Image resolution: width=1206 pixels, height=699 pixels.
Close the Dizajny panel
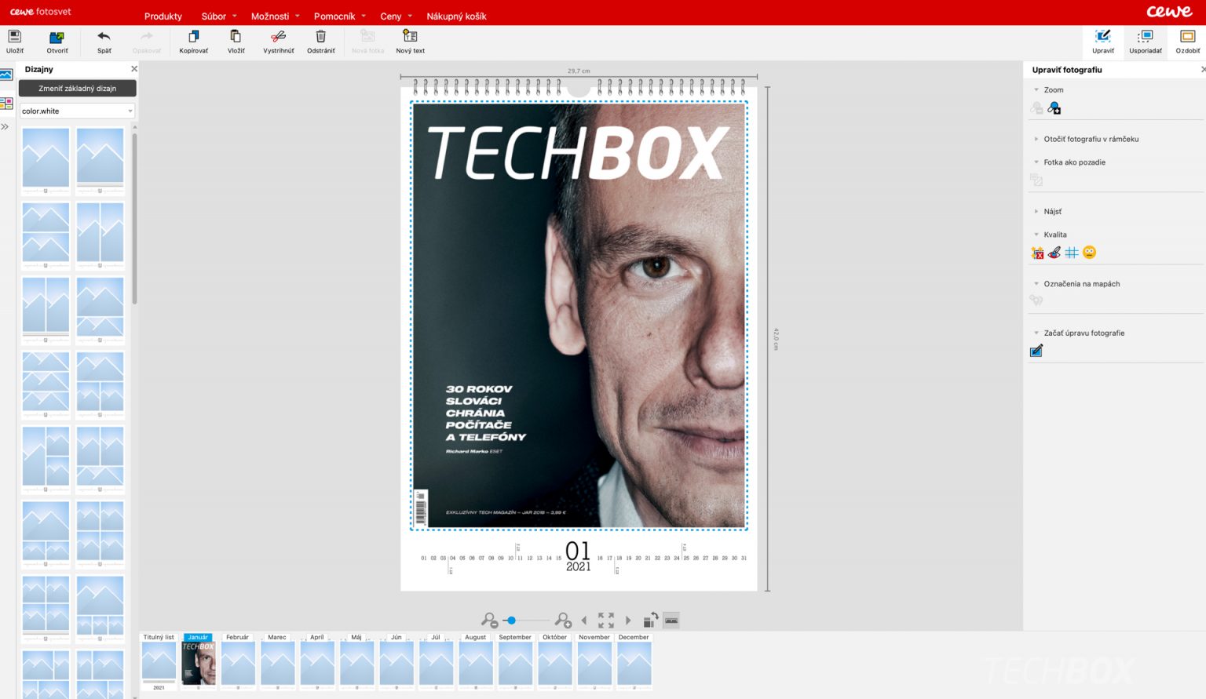(133, 69)
